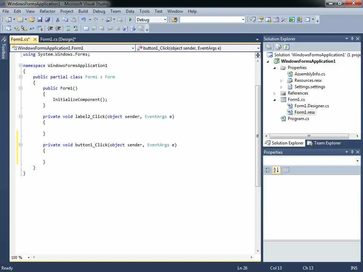The height and width of the screenshot is (272, 363).
Task: Select Program.cs in Solution Explorer
Action: click(x=298, y=119)
